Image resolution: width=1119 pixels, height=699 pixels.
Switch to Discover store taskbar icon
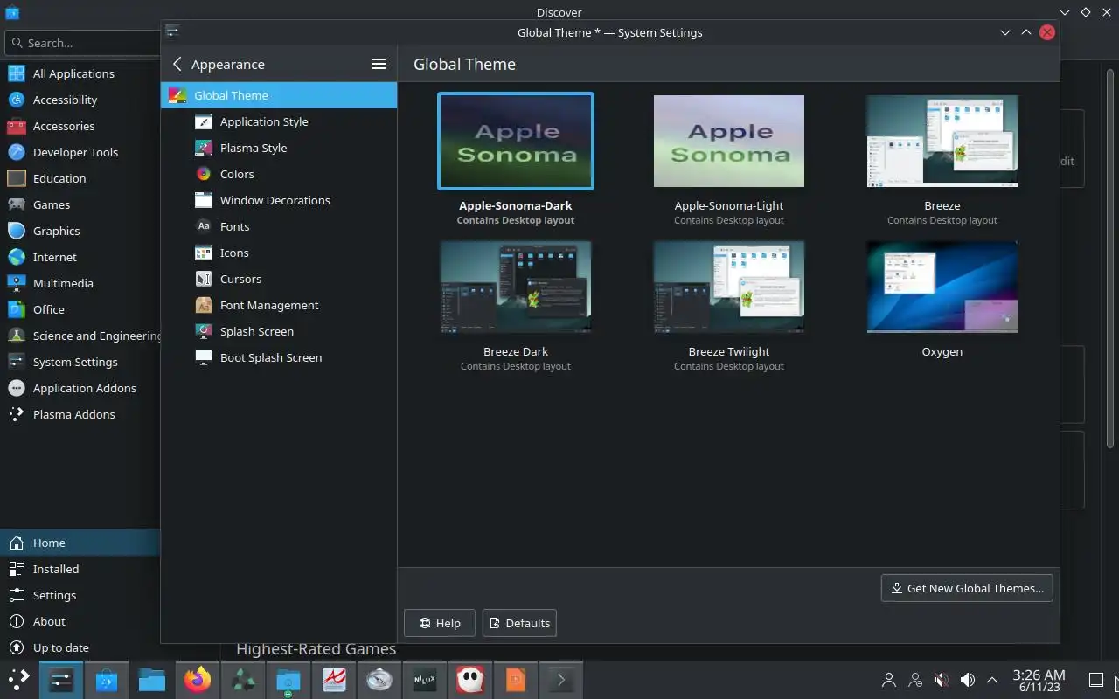click(x=107, y=680)
